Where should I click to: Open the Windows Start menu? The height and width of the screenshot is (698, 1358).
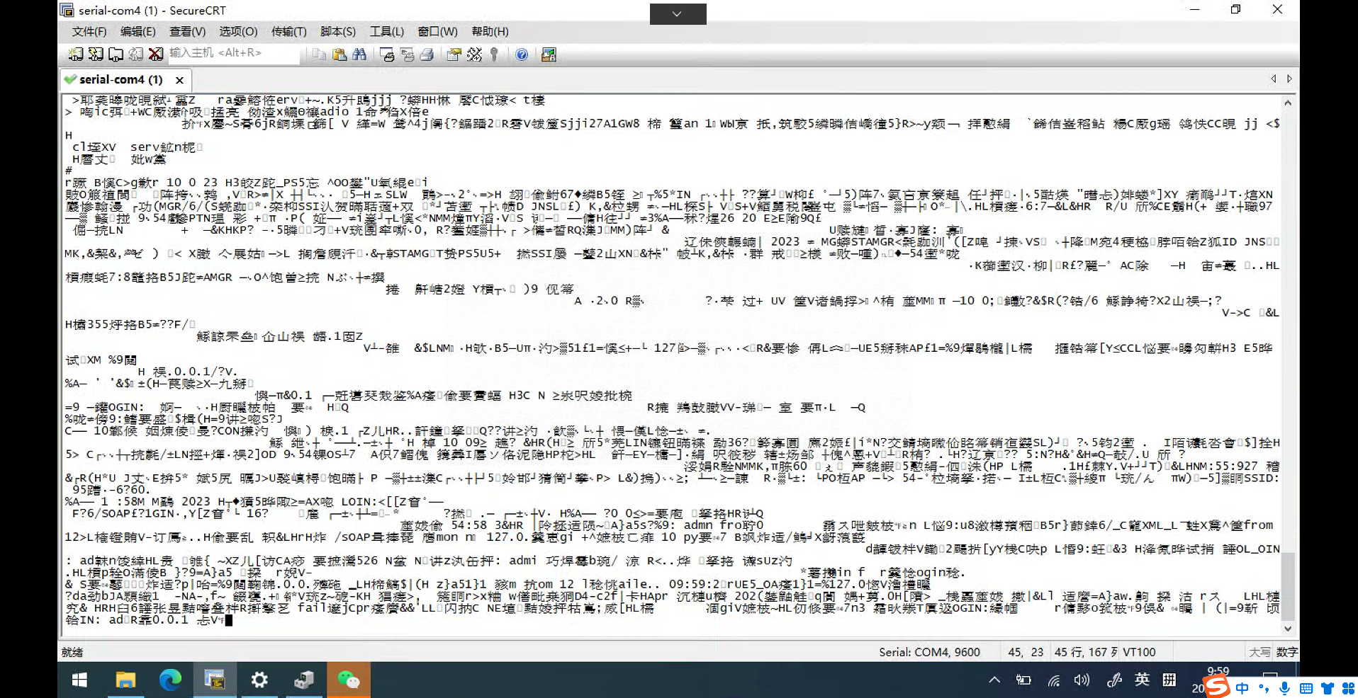point(79,680)
